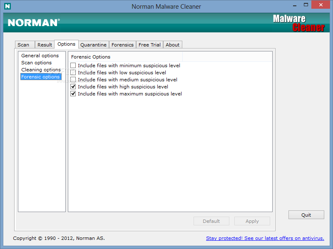Screen dimensions: 333x249
Task: Open the latest antivirus offers link
Action: (x=265, y=238)
